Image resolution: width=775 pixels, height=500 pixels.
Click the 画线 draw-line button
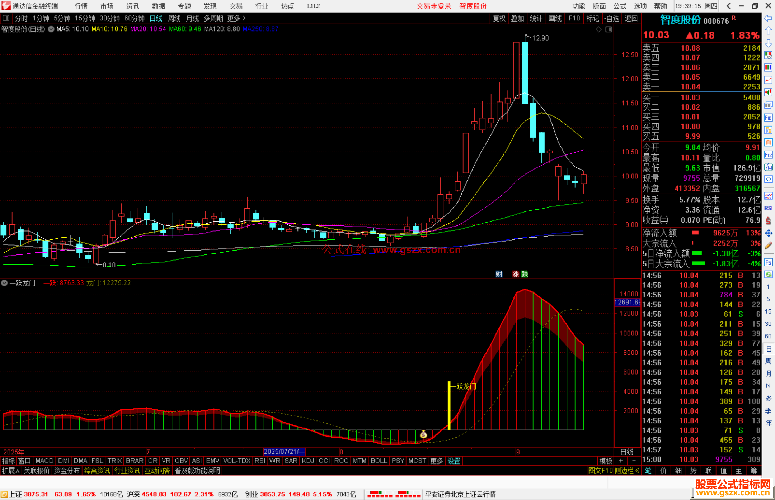click(x=555, y=18)
